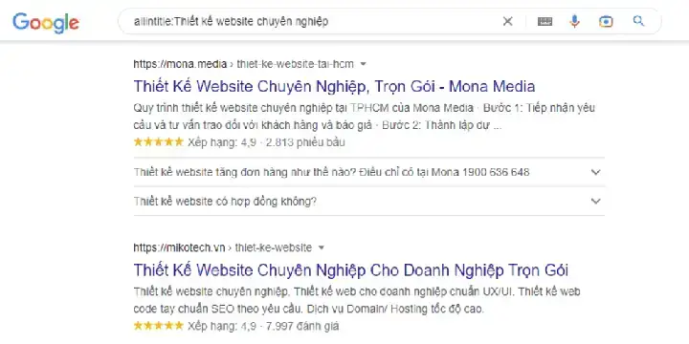Click Mona Media snippet starting 'Quy trình thiết kế'
689x344 pixels.
(x=365, y=117)
